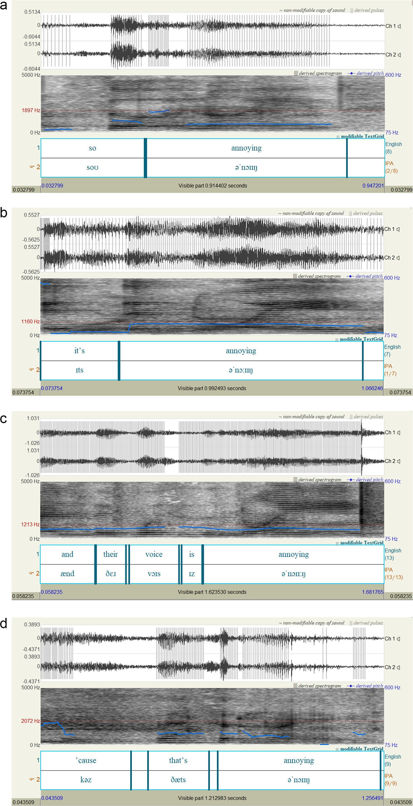Screen dimensions: 413x806
Task: Click the end time 0.947201 in panel a
Action: (373, 185)
